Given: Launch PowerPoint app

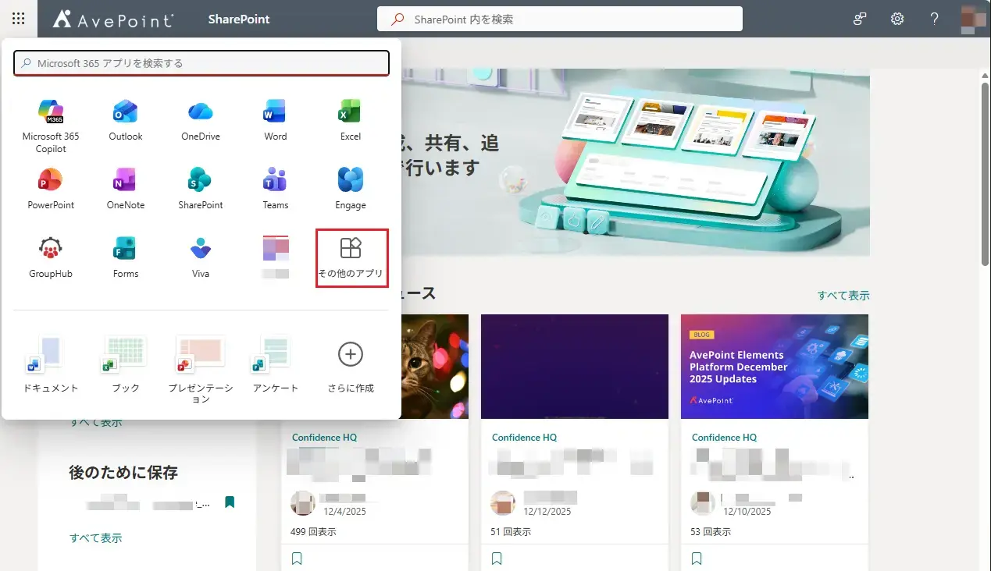Looking at the screenshot, I should pos(51,189).
